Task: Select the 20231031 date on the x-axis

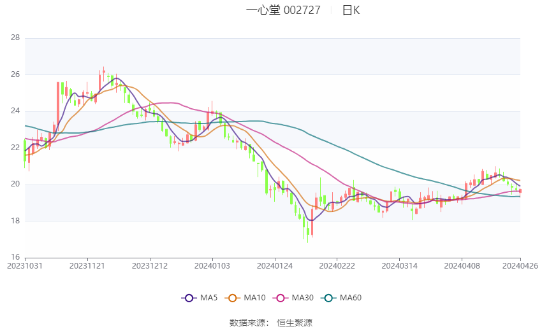Action: pyautogui.click(x=24, y=265)
